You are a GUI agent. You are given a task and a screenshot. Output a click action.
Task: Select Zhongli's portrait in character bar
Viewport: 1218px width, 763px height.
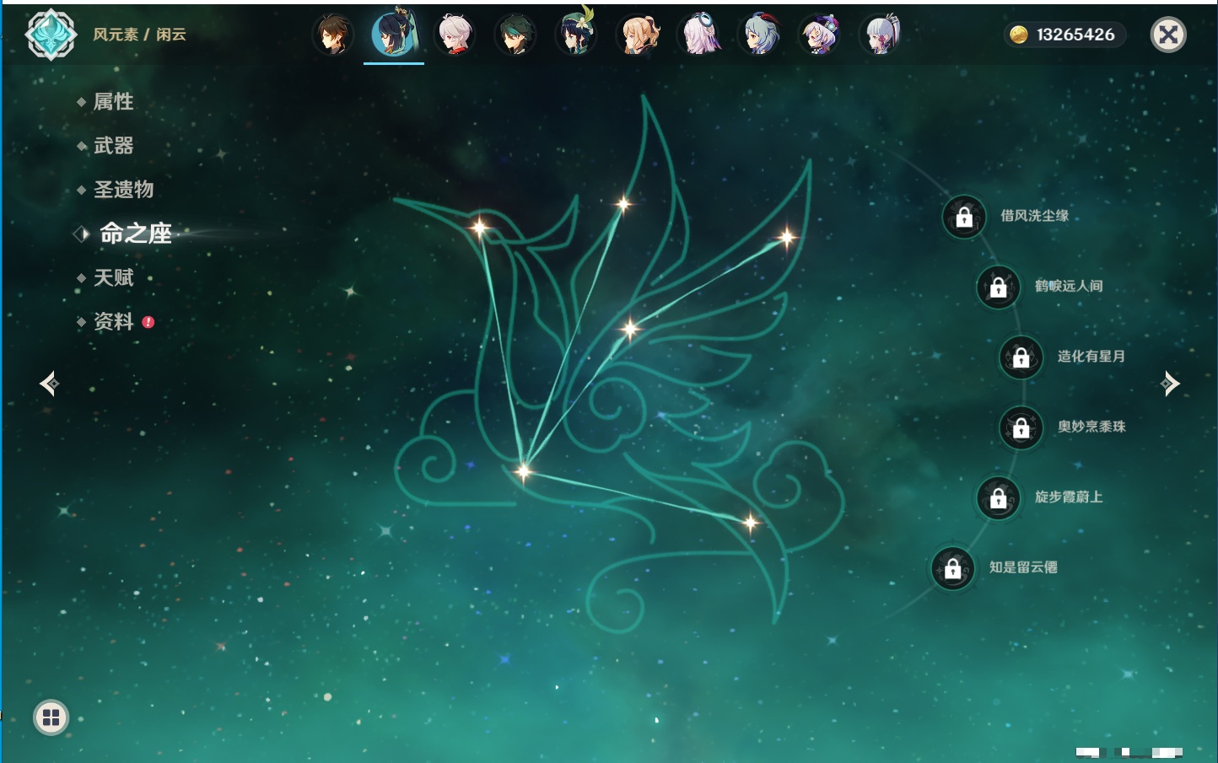click(x=333, y=35)
